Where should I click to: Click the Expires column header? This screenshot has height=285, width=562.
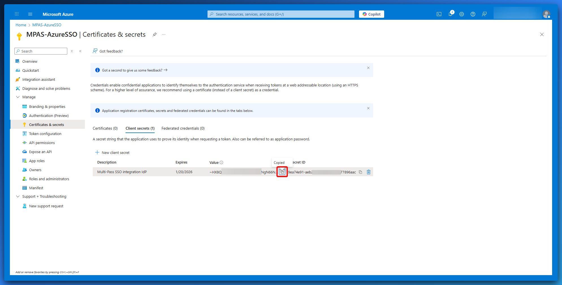point(181,162)
